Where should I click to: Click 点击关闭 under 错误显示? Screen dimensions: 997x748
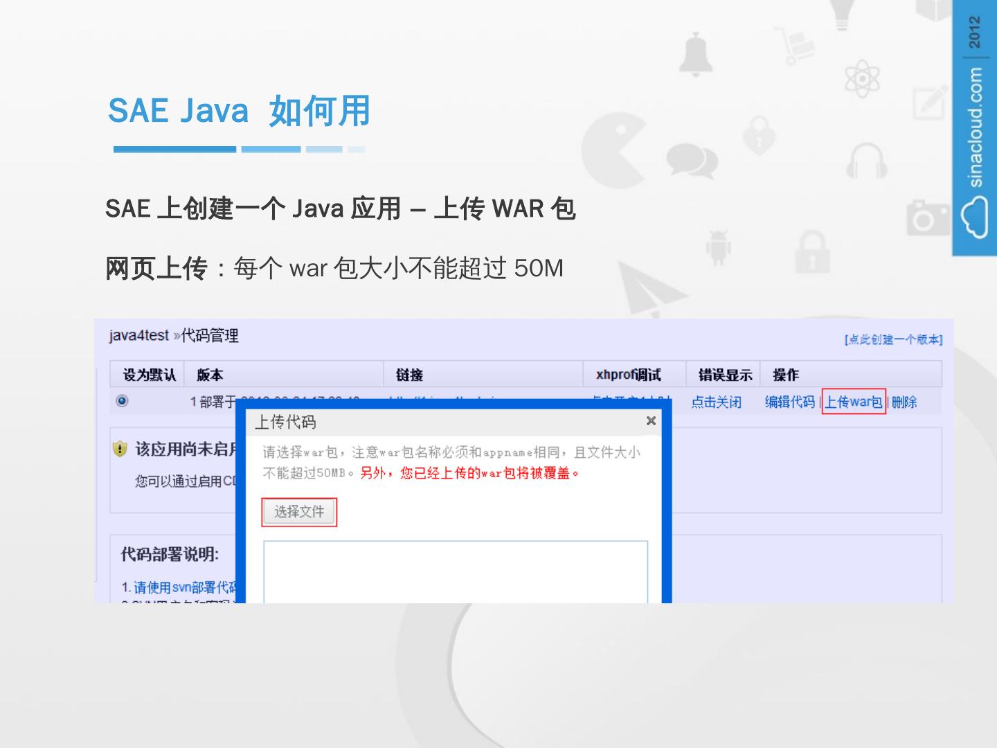click(716, 402)
